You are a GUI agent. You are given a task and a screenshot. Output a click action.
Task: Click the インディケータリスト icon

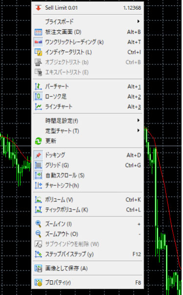38,52
